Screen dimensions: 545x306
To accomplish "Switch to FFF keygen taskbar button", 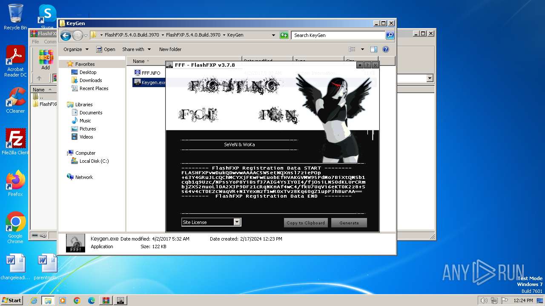I will pyautogui.click(x=120, y=300).
